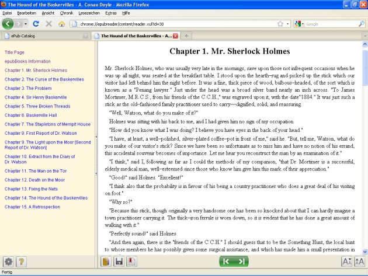
Task: Go to the Home page icon
Action: [x=62, y=24]
